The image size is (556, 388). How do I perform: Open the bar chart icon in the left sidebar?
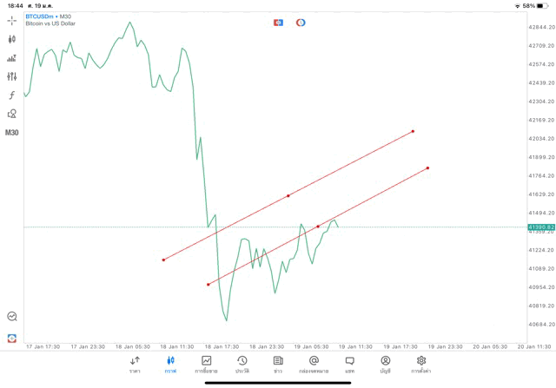tap(12, 58)
